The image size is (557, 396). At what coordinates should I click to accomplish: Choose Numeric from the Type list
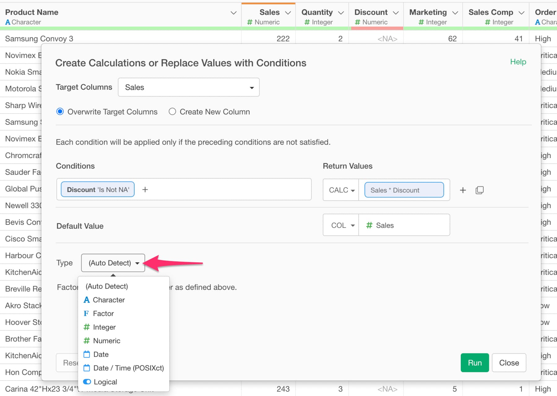pyautogui.click(x=106, y=341)
